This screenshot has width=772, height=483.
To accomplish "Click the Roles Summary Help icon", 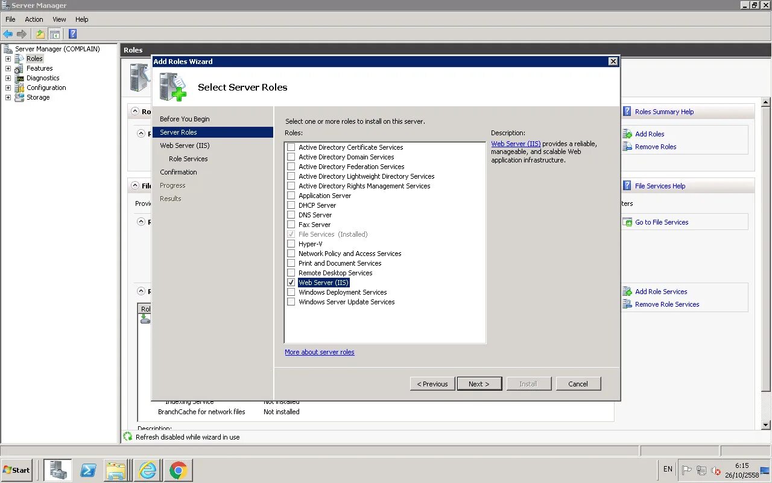I will 628,112.
